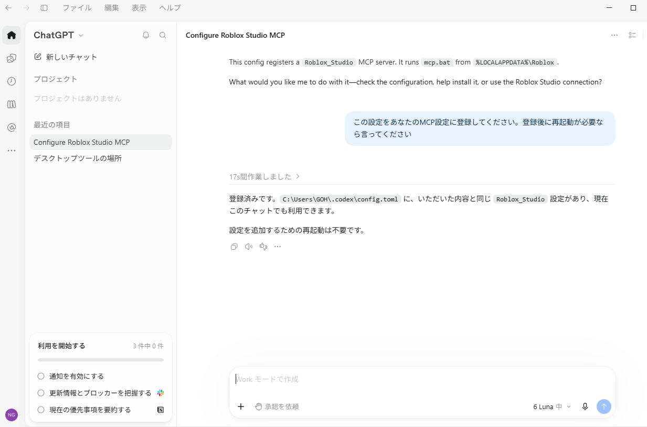Expand the 17s間作業しました details

point(264,177)
